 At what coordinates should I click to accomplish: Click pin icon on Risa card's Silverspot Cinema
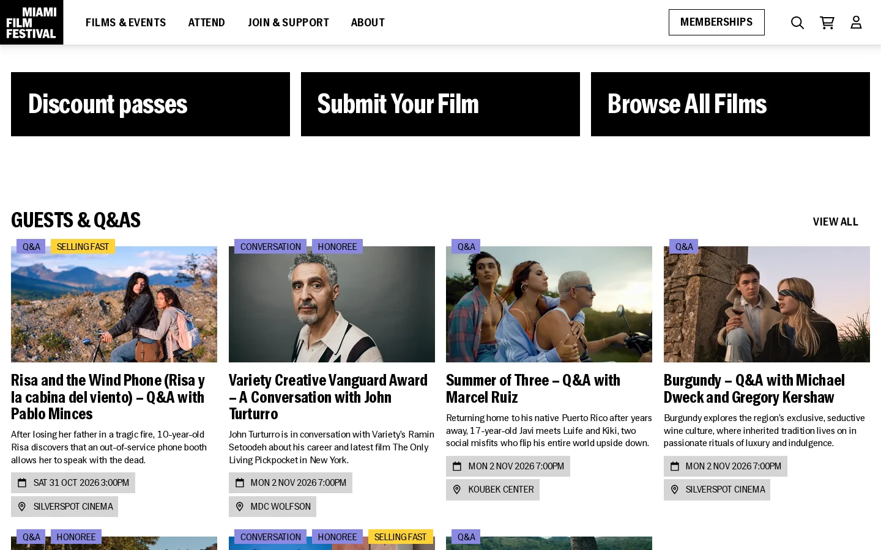point(22,507)
